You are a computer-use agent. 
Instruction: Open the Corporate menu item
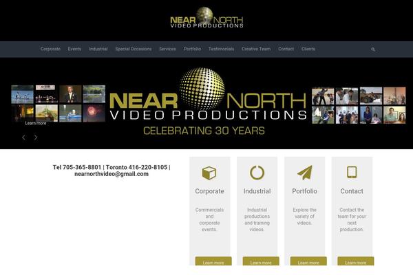point(50,49)
